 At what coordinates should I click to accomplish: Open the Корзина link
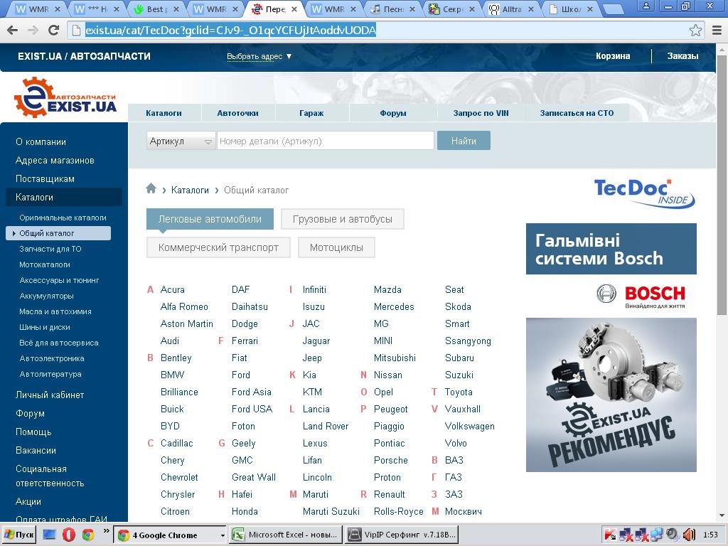(613, 56)
